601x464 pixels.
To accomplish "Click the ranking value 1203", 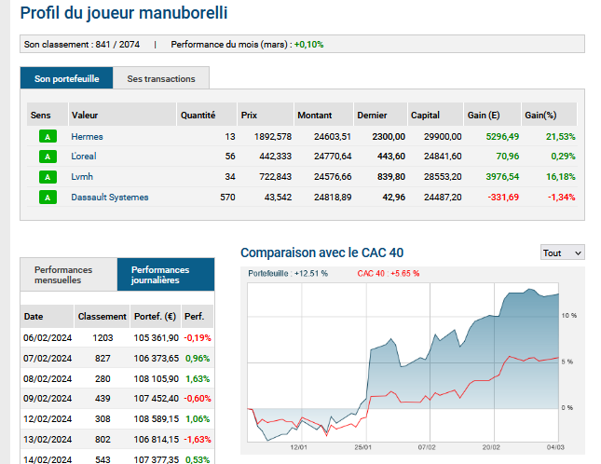I will pyautogui.click(x=102, y=338).
